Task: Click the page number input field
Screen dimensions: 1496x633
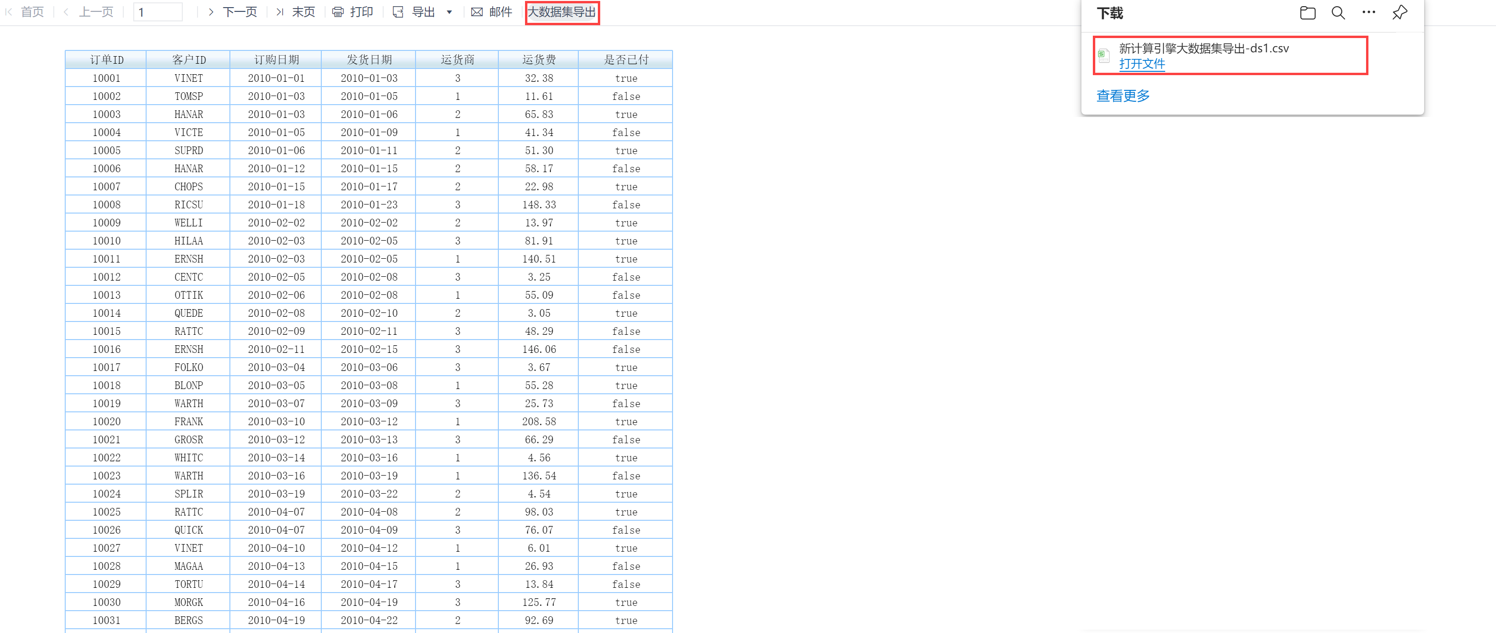Action: click(x=158, y=12)
